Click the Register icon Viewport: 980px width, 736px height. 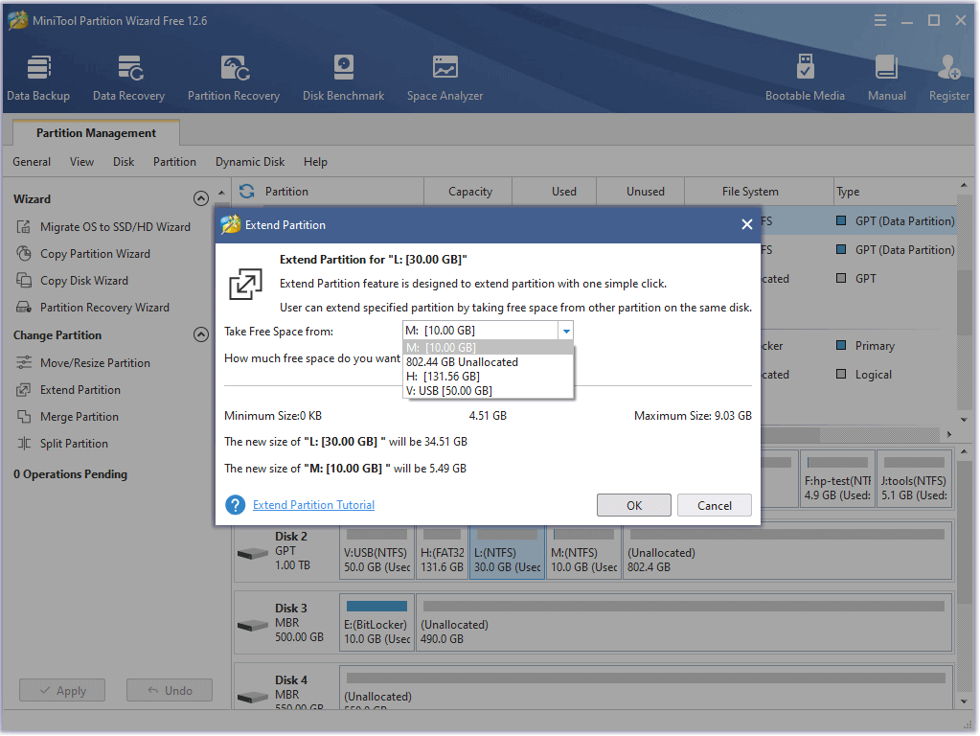(x=948, y=78)
